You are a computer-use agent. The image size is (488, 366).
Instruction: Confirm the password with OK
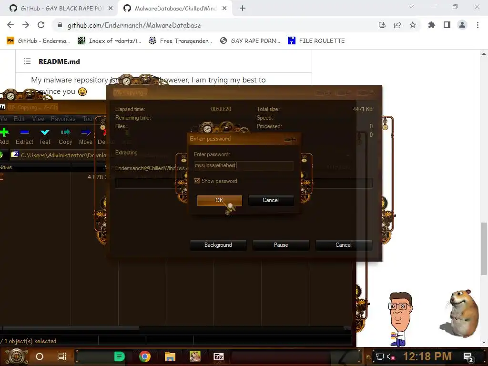[x=219, y=200]
